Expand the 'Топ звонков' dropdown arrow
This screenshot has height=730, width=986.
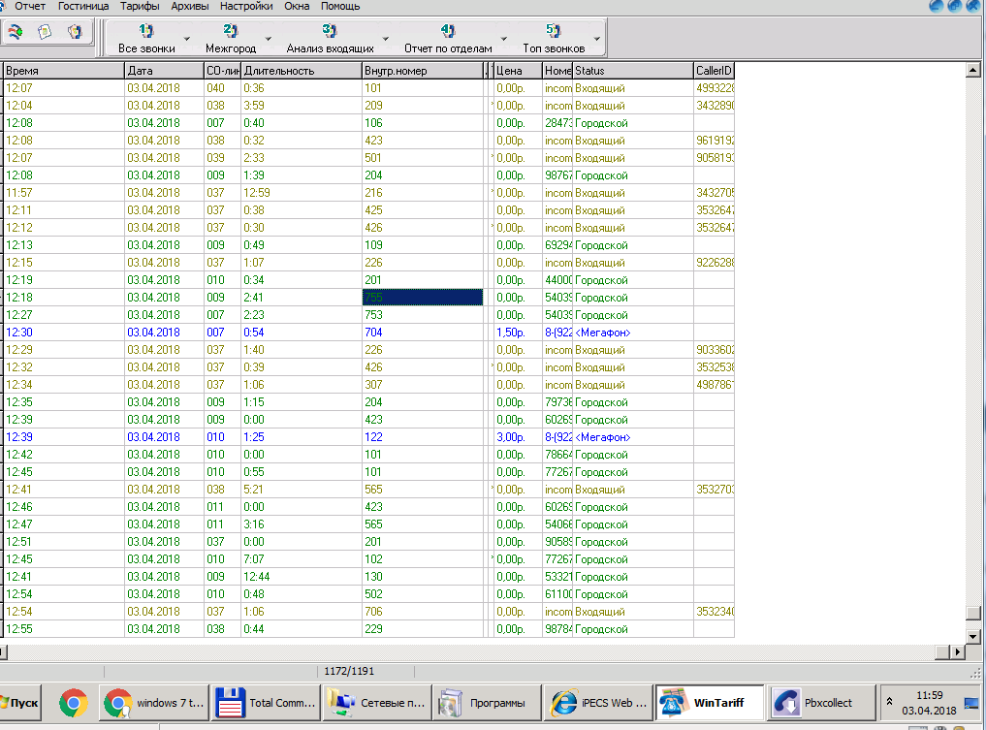[596, 40]
